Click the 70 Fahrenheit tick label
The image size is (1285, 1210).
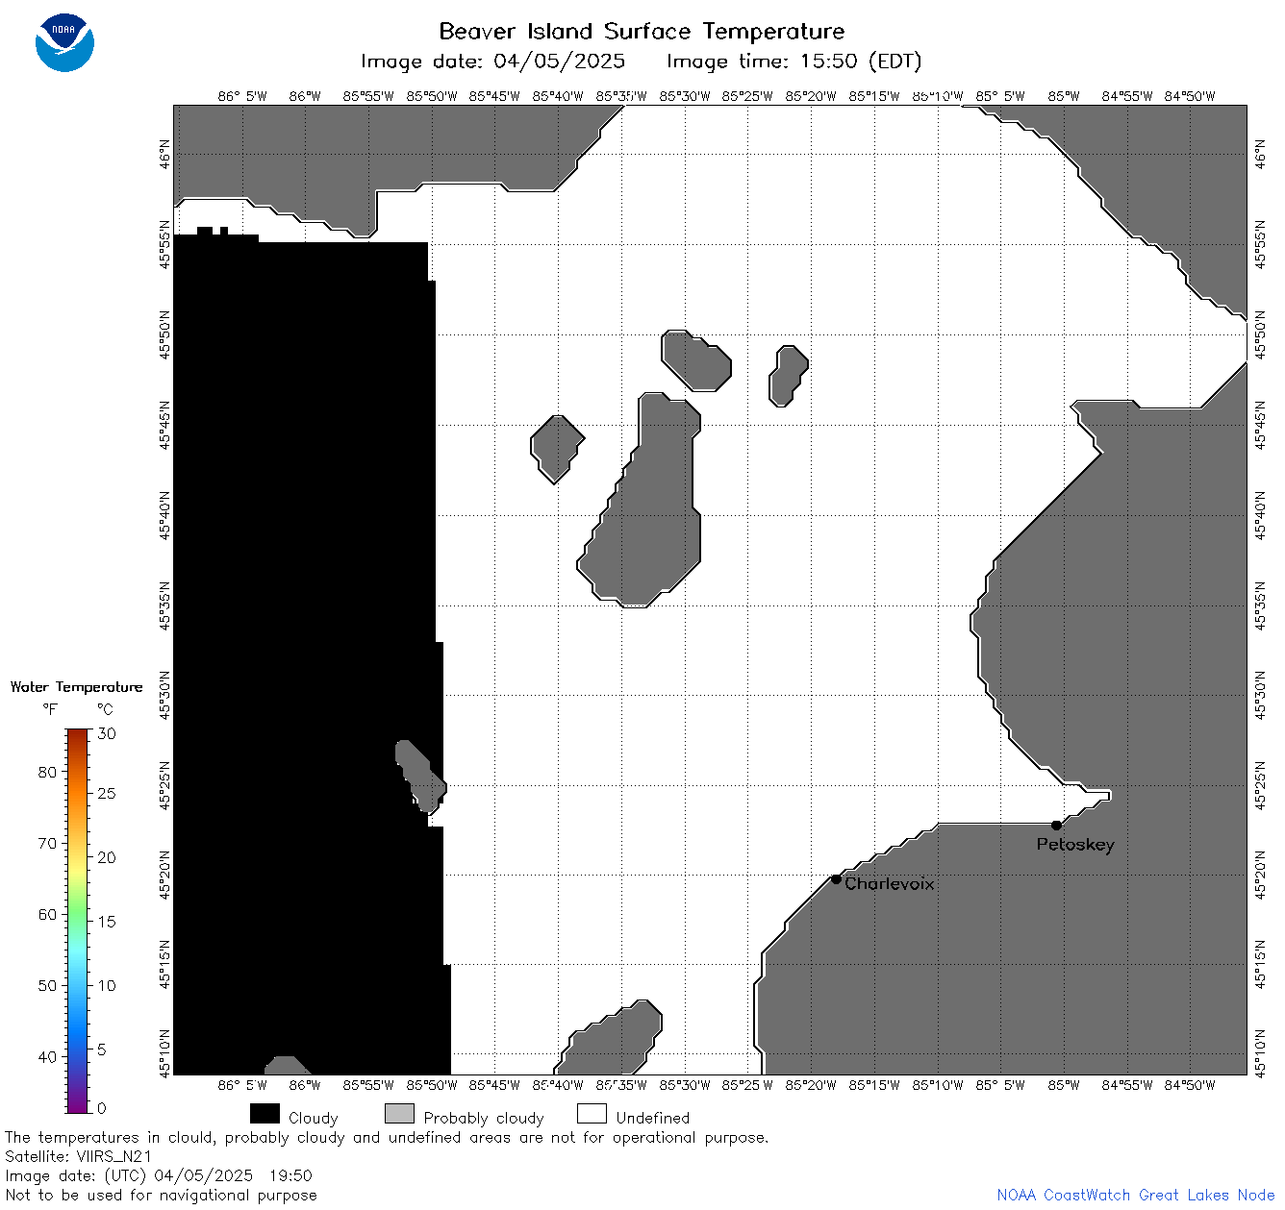pos(47,843)
